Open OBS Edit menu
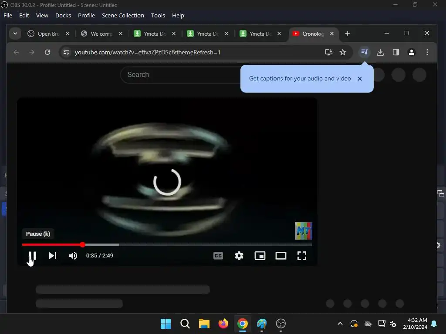This screenshot has width=446, height=334. [24, 16]
